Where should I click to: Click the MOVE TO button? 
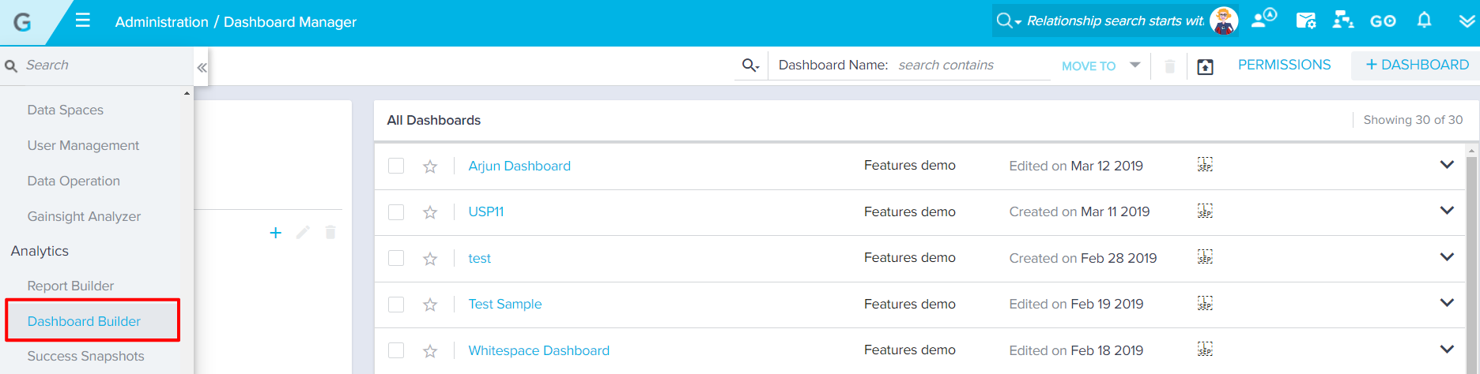tap(1089, 66)
